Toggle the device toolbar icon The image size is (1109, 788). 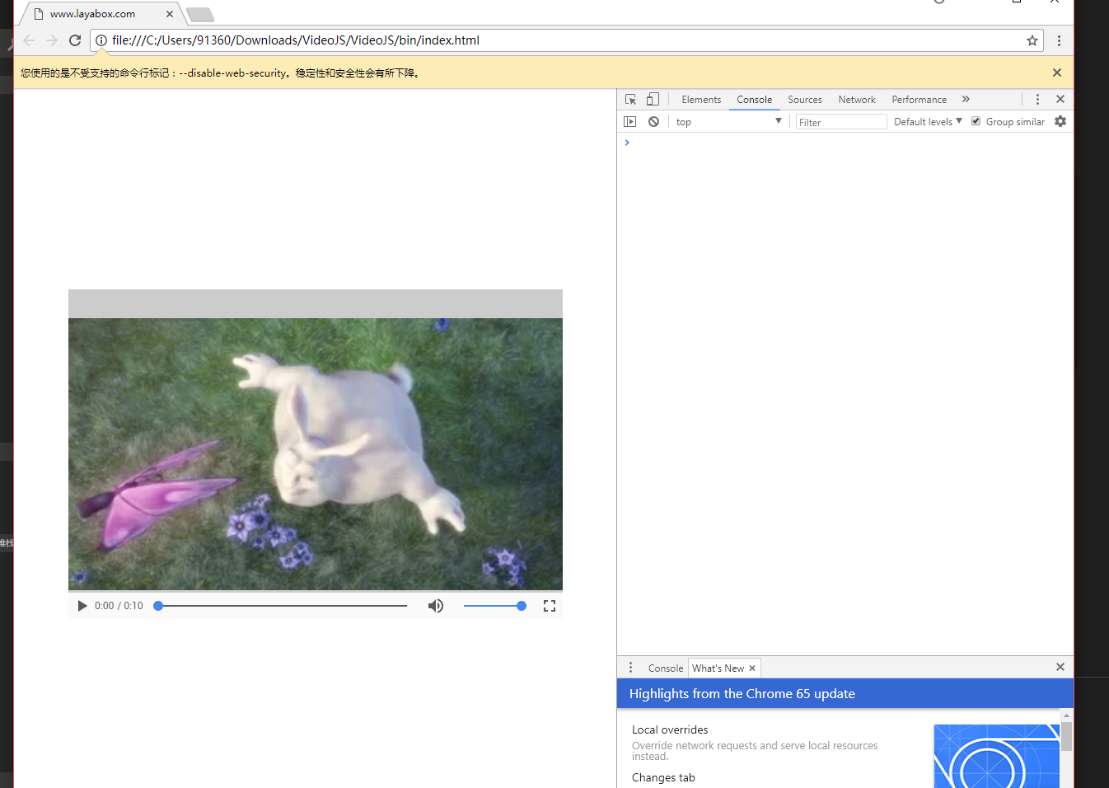[x=653, y=100]
